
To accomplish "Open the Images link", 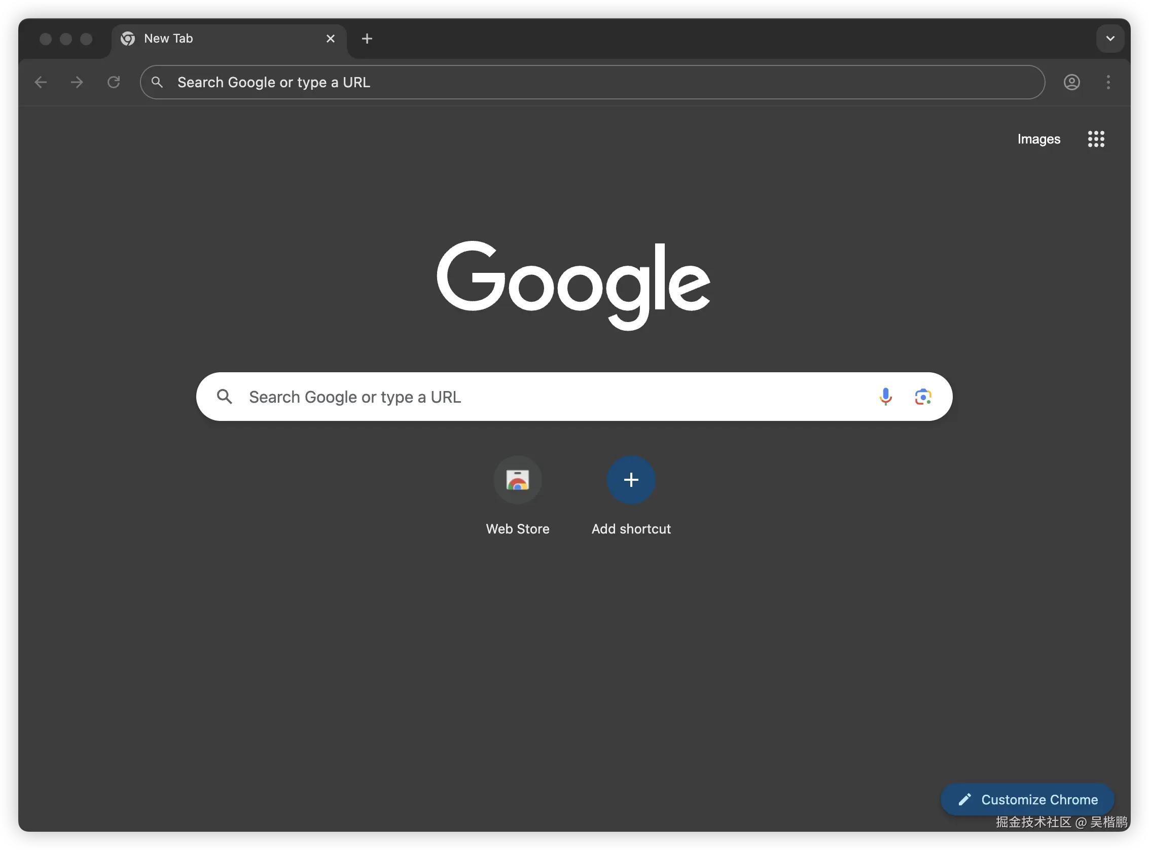I will [x=1038, y=139].
